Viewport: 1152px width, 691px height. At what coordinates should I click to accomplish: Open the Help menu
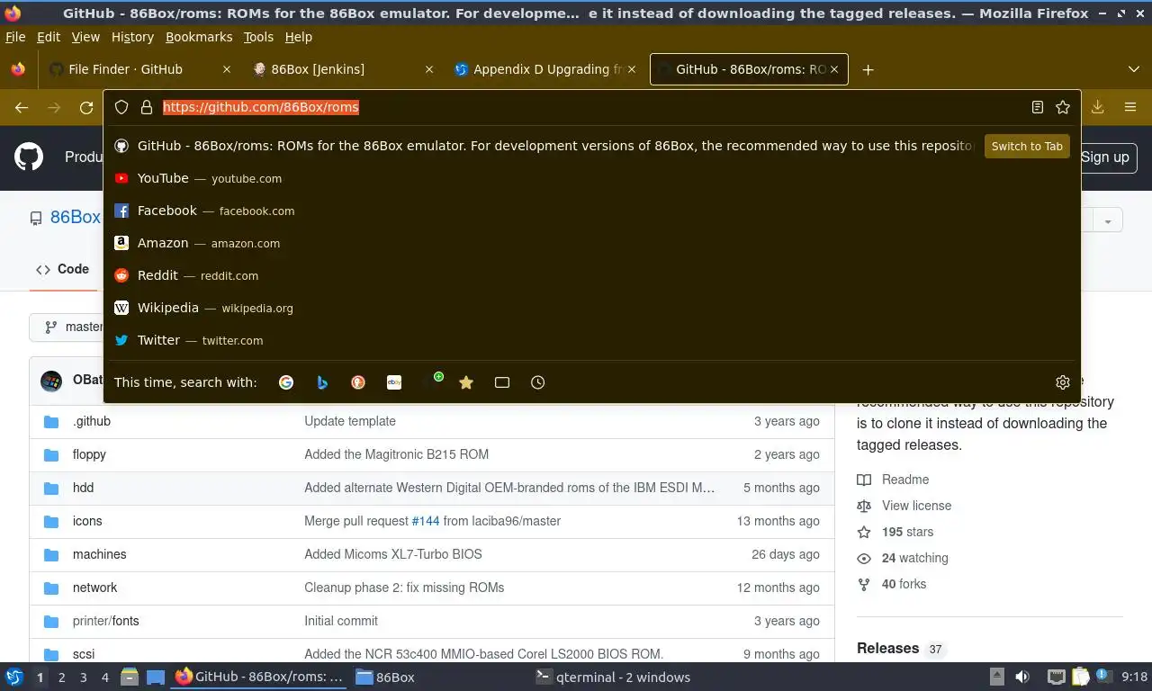click(x=298, y=37)
